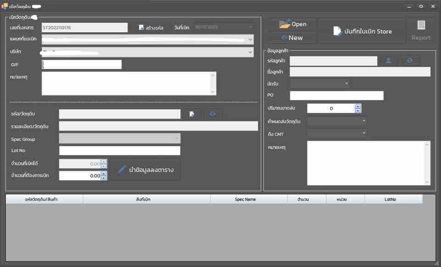Click the Report icon button
441x267 pixels.
421,31
